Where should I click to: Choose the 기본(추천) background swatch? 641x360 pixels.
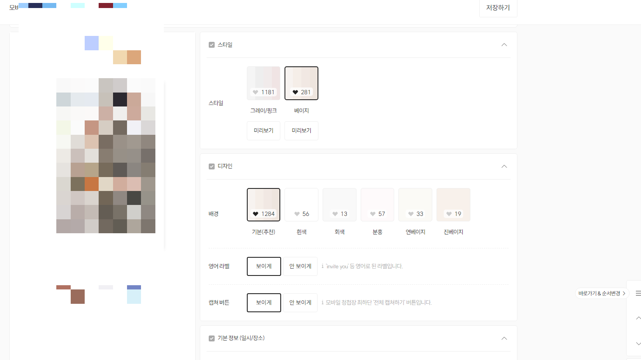pos(263,205)
